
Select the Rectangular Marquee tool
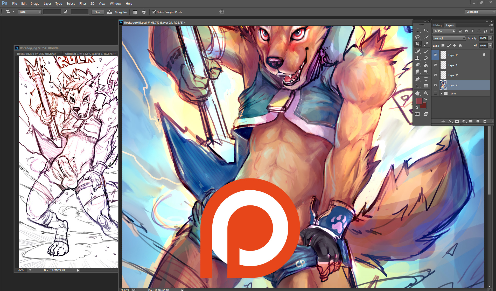pos(417,30)
